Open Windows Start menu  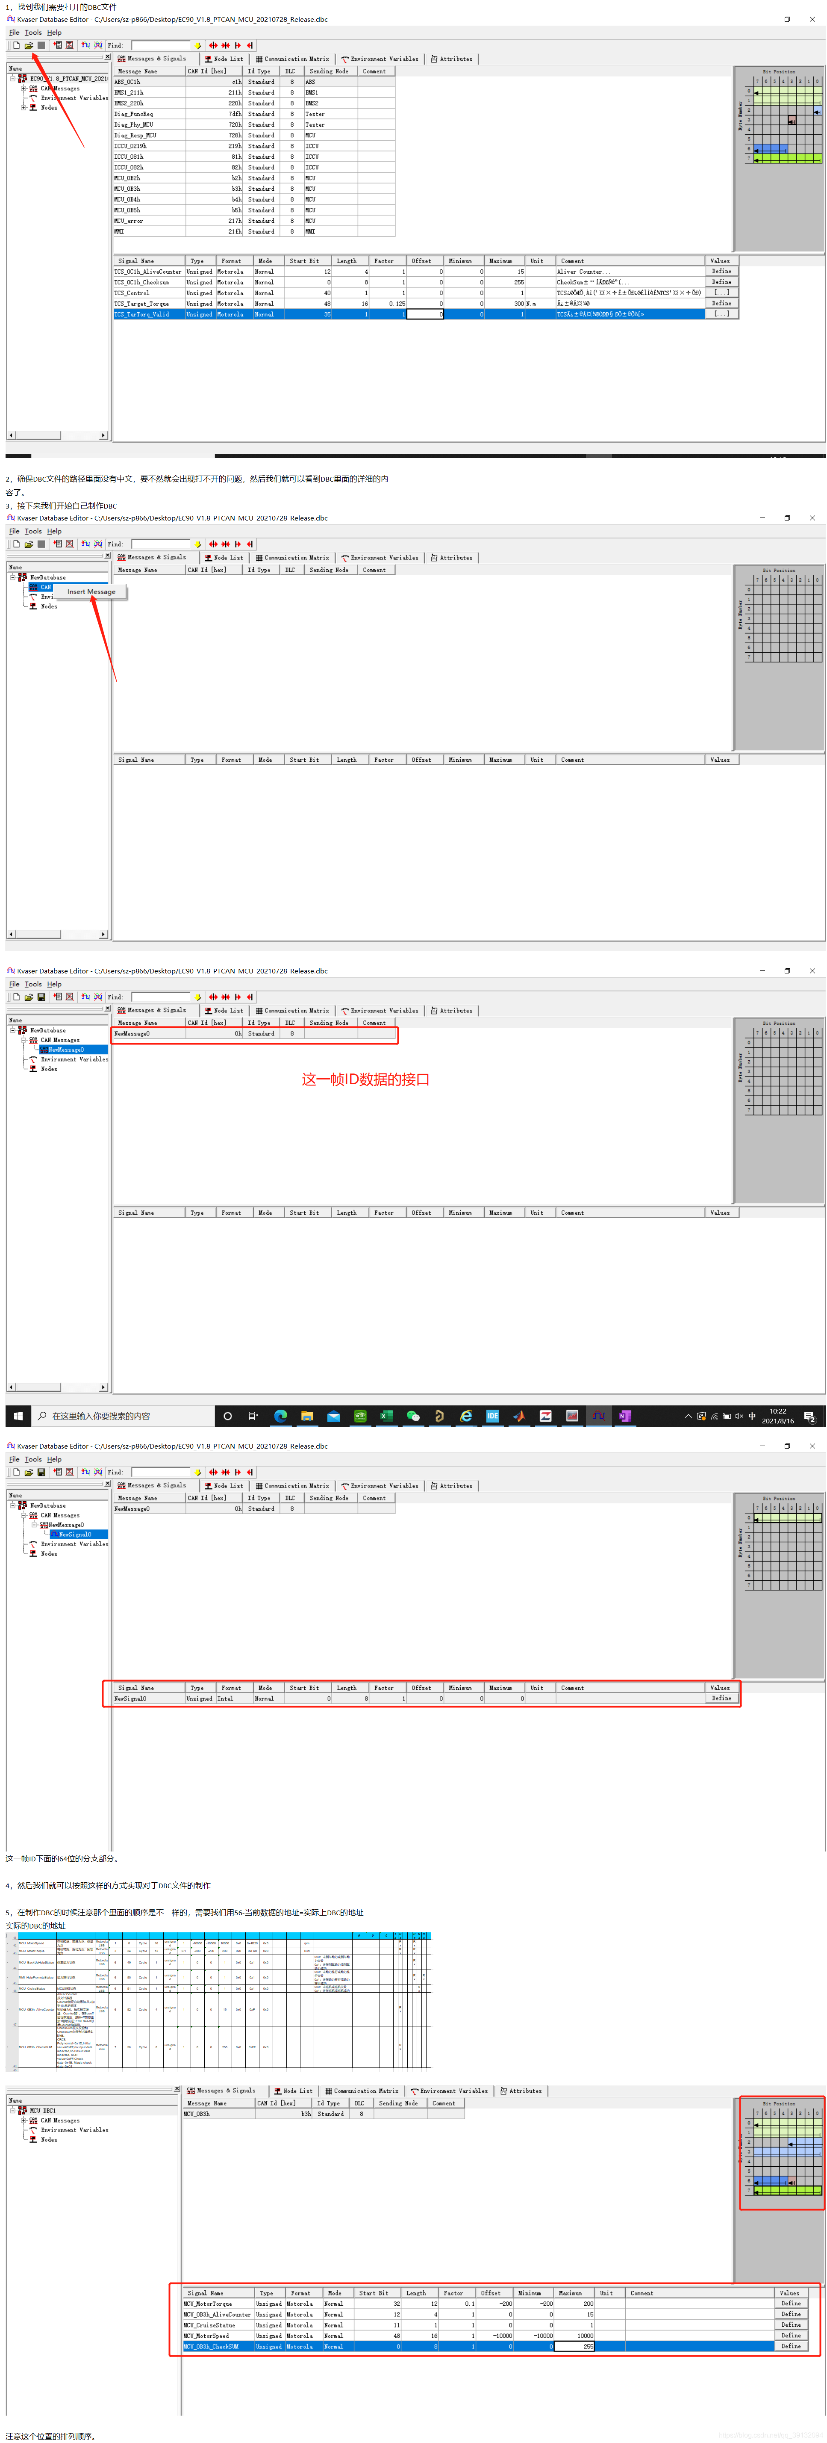coord(17,1417)
